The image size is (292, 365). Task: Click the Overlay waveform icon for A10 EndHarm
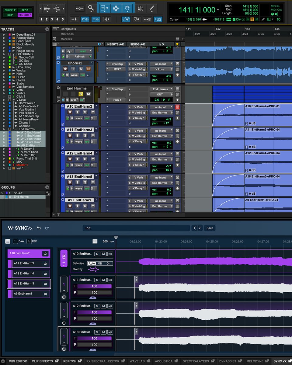click(x=94, y=269)
